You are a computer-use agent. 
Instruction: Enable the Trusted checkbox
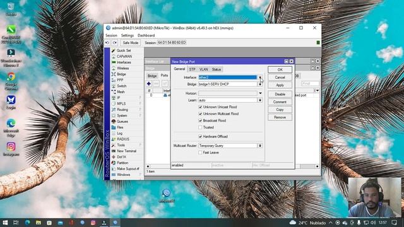tap(200, 127)
